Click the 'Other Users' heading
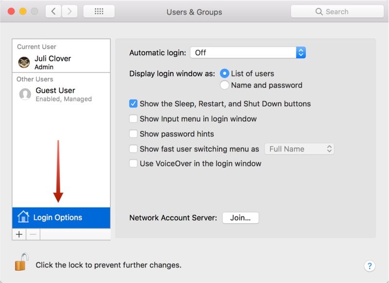This screenshot has height=283, width=389. (x=35, y=79)
